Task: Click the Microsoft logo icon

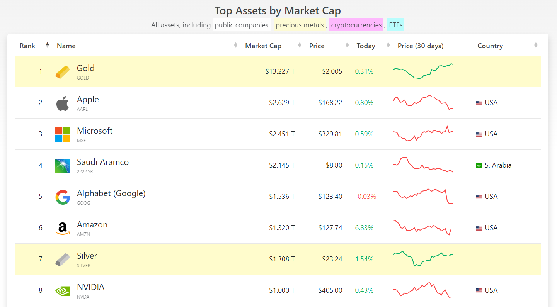Action: tap(63, 134)
